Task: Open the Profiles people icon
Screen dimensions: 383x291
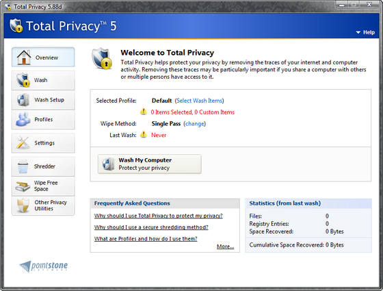Action: 23,119
